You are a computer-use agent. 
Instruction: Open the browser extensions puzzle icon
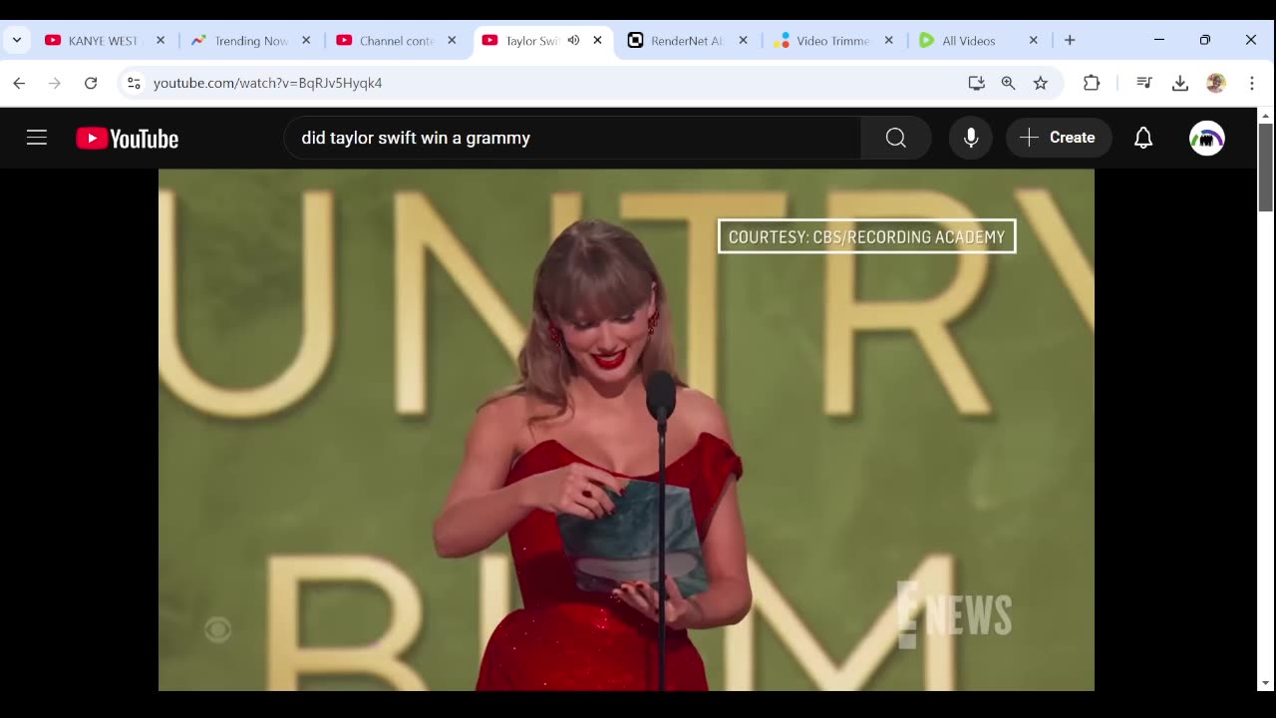click(x=1092, y=83)
